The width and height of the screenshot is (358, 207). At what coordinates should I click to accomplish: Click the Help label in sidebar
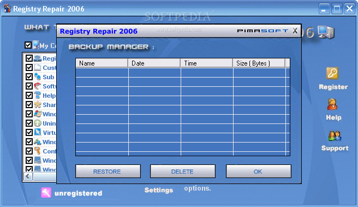click(333, 117)
